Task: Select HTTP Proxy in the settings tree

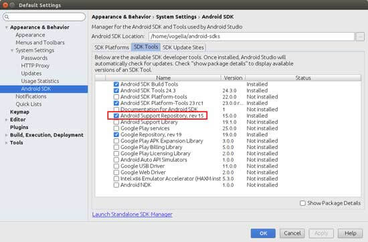Action: pyautogui.click(x=35, y=66)
